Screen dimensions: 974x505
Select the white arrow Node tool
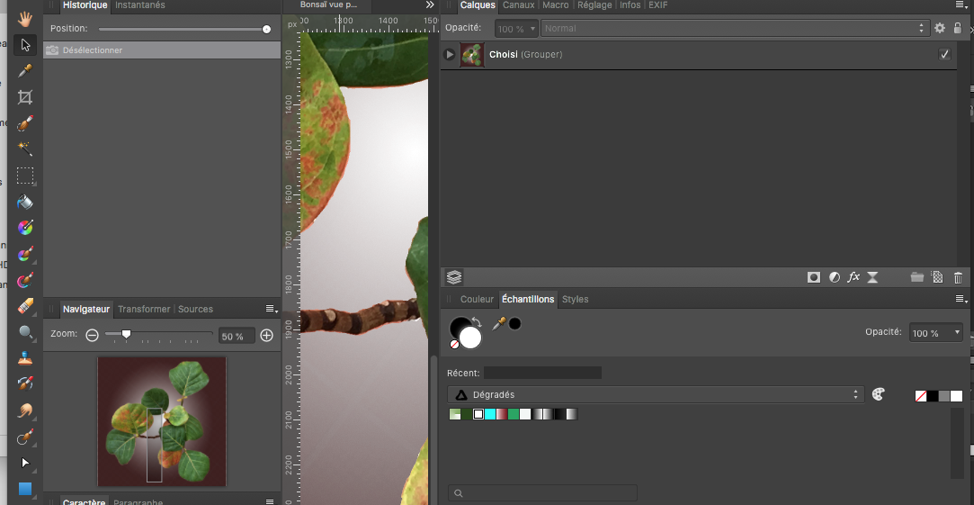coord(25,463)
